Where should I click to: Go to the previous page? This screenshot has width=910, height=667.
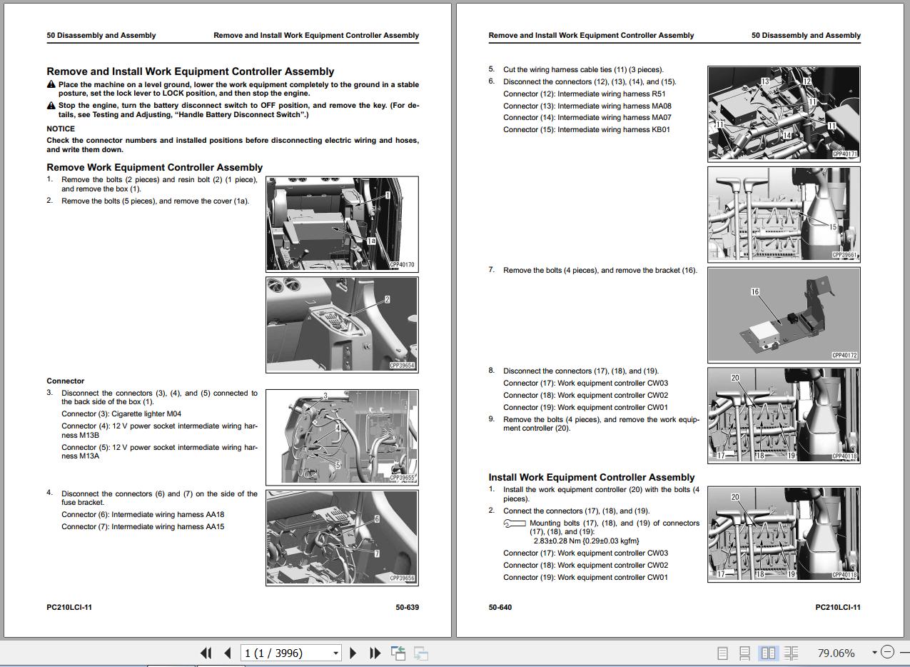coord(228,653)
